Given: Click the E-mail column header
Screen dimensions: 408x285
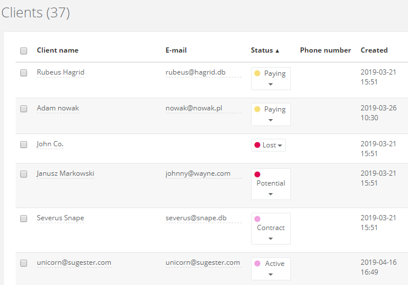Looking at the screenshot, I should click(x=176, y=50).
